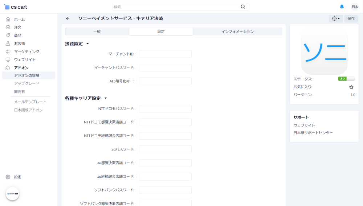Go back with the arrow icon
Viewport: 363px width, 206px height.
coord(68,18)
